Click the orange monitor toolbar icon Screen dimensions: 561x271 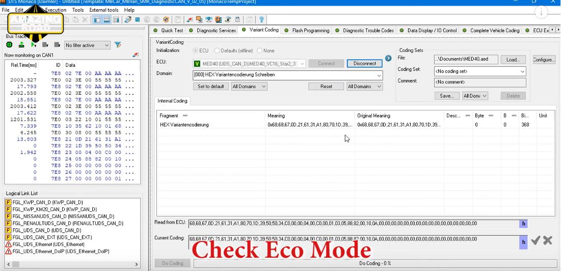(x=199, y=20)
